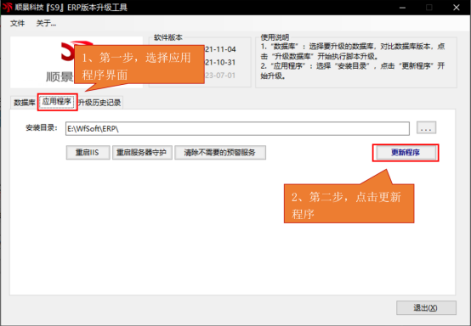Click the 安装目录 label

(41, 127)
